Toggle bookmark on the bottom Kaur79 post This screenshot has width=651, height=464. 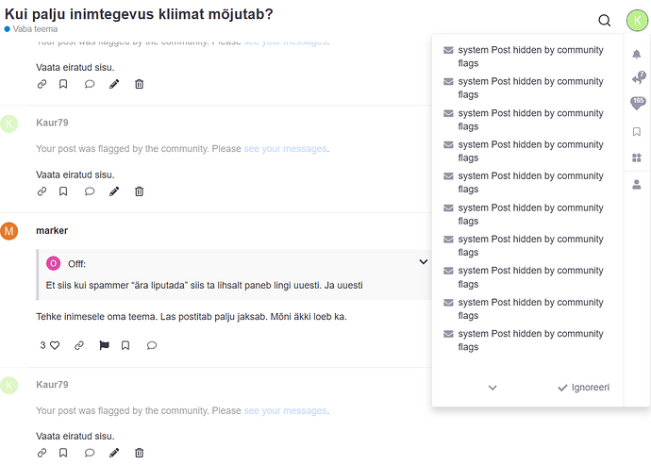pos(63,453)
